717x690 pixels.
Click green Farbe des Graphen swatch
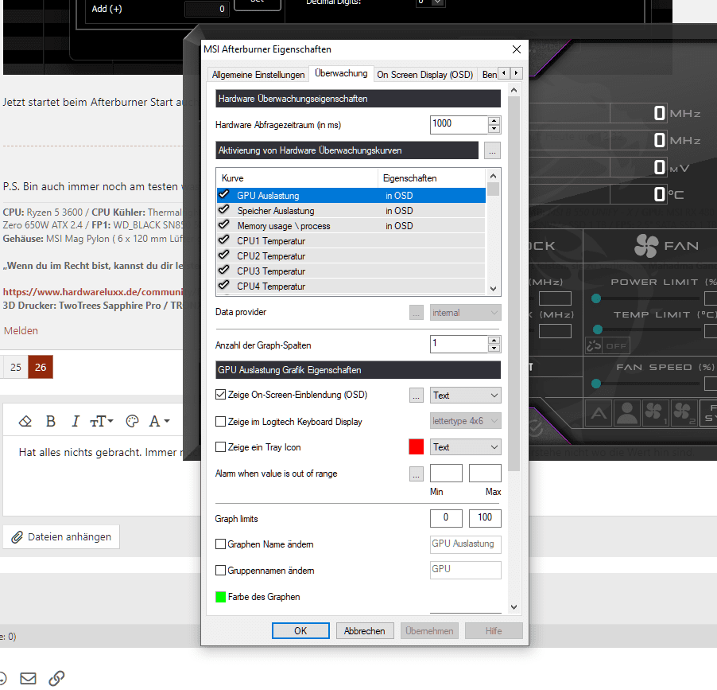pyautogui.click(x=220, y=597)
